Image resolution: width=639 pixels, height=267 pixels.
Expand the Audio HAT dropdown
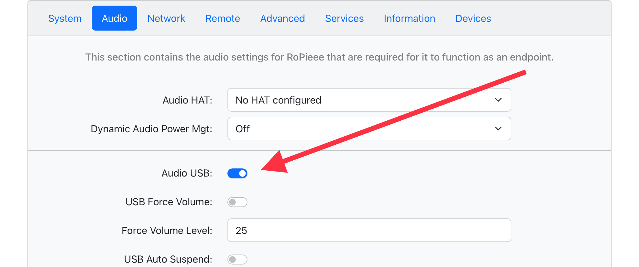point(369,100)
